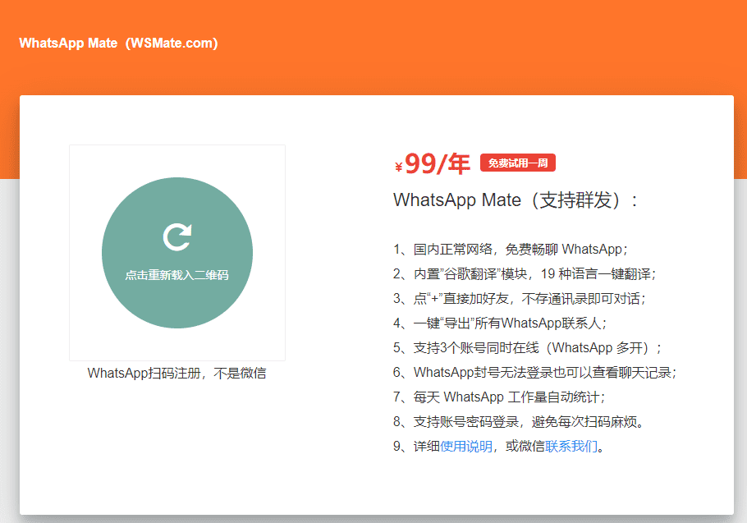
Task: Click the ¥ currency symbol before 99
Action: (x=399, y=168)
